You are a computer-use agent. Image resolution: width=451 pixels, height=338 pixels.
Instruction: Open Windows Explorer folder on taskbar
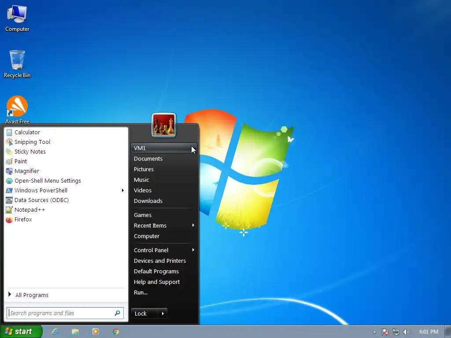(75, 332)
